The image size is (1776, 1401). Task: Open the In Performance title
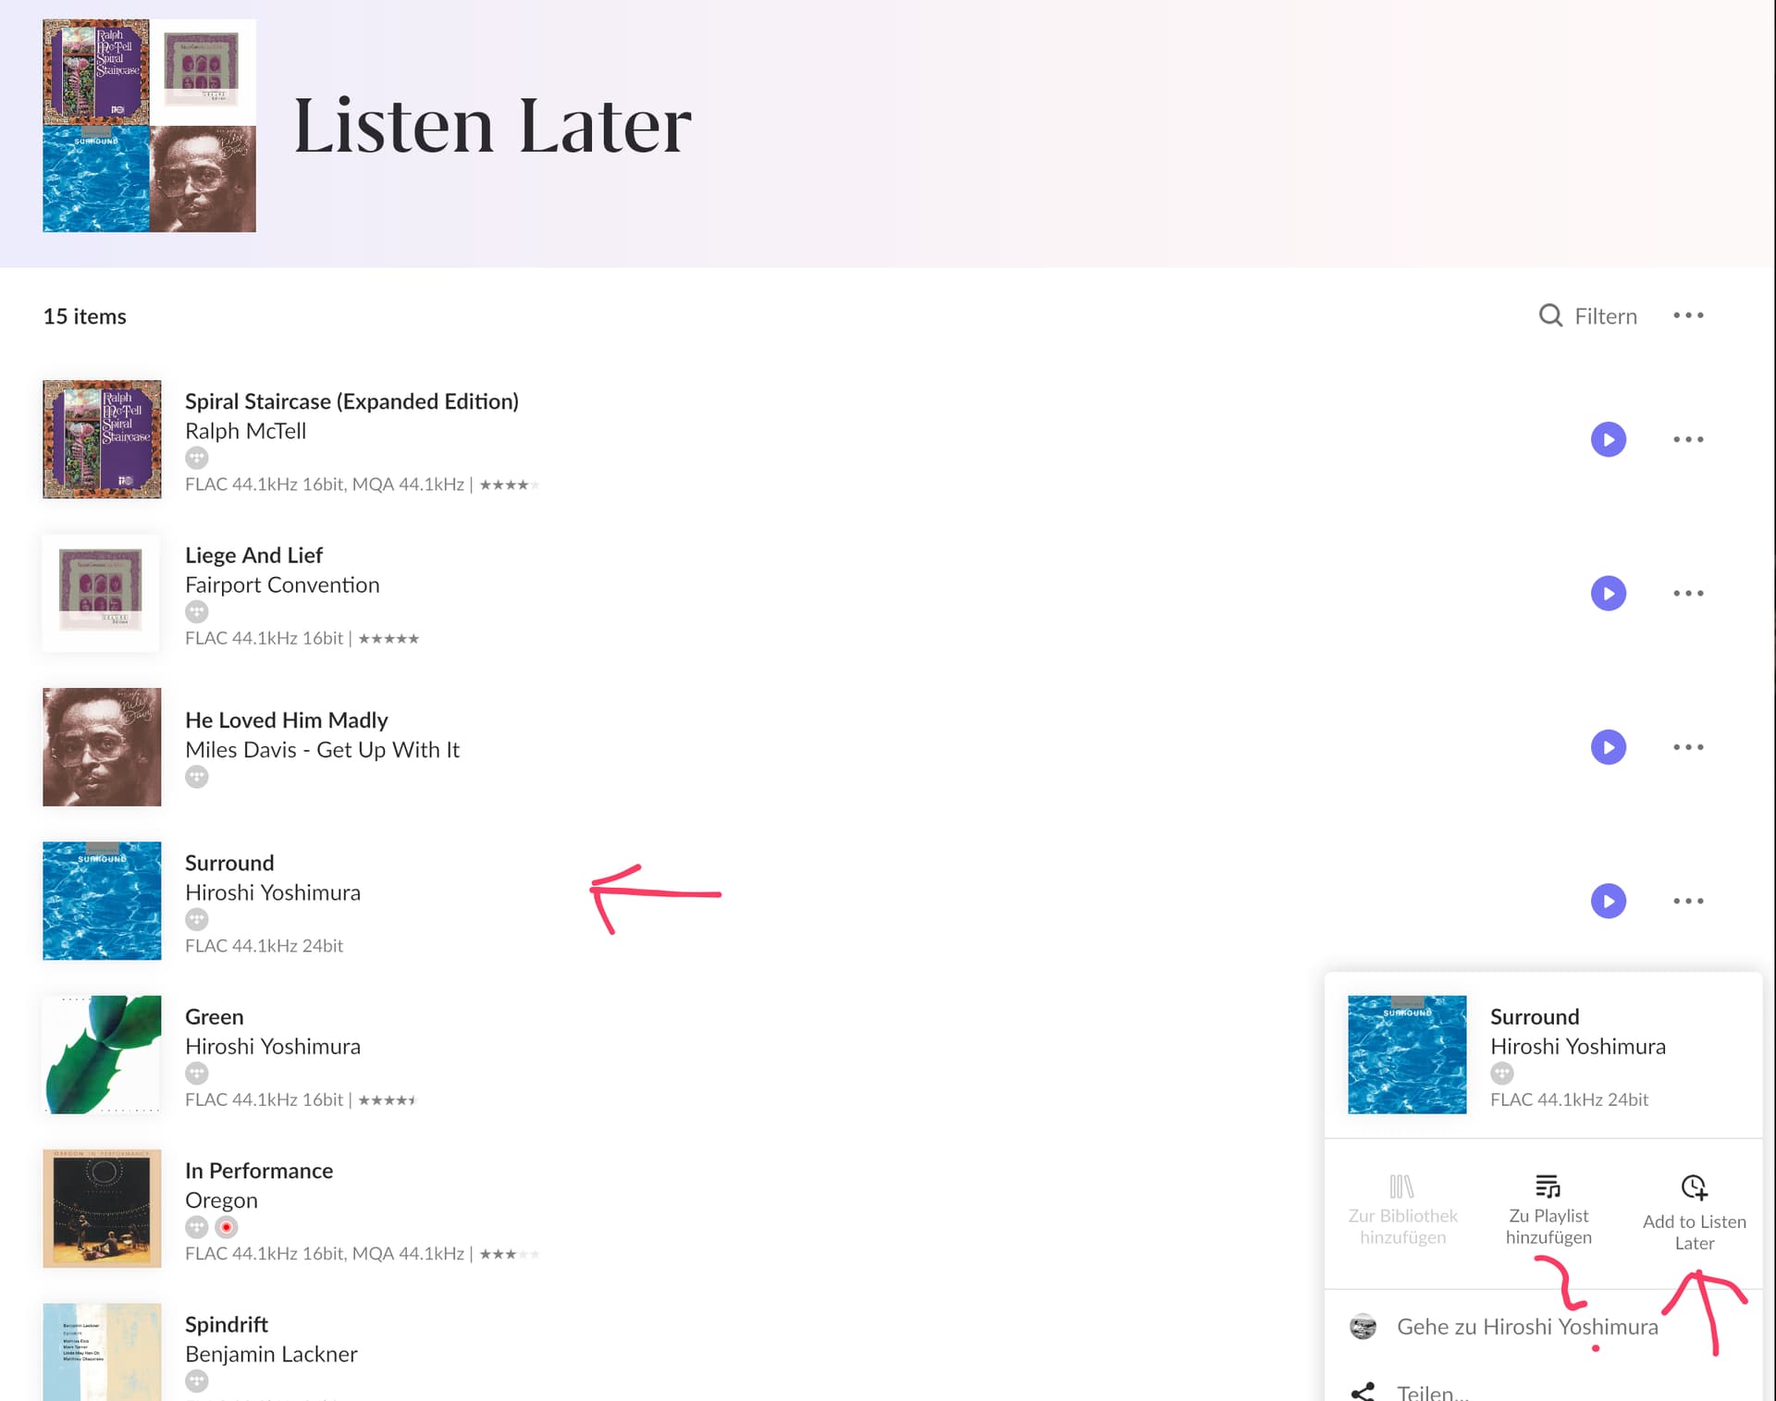pyautogui.click(x=259, y=1171)
